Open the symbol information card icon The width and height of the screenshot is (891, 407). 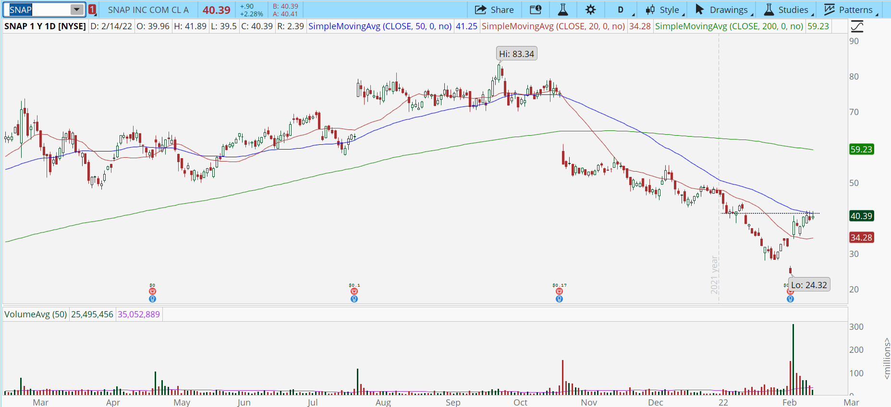536,10
